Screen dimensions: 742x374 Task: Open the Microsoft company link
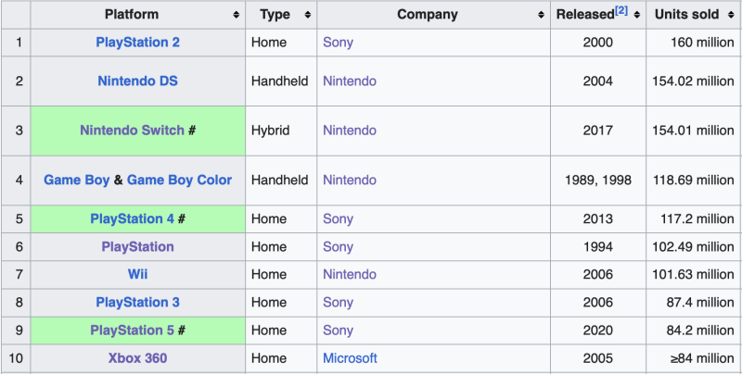(x=350, y=358)
